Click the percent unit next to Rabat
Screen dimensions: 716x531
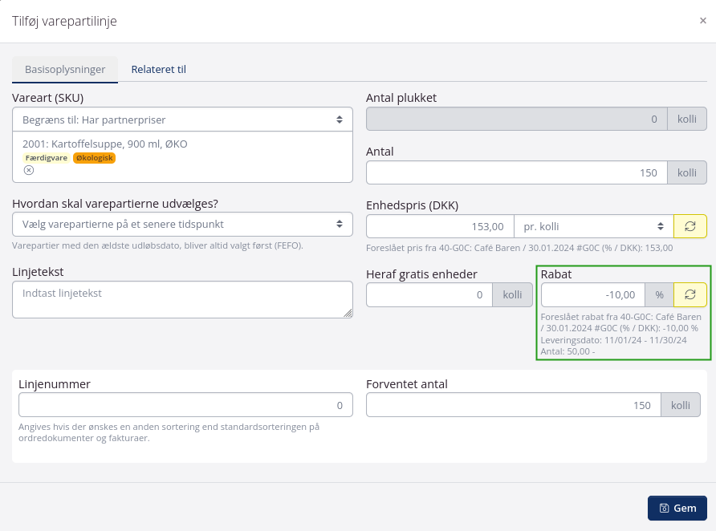(659, 295)
